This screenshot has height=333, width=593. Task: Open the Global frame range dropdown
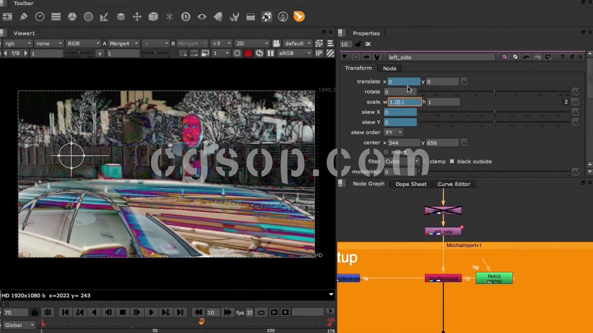(x=19, y=325)
